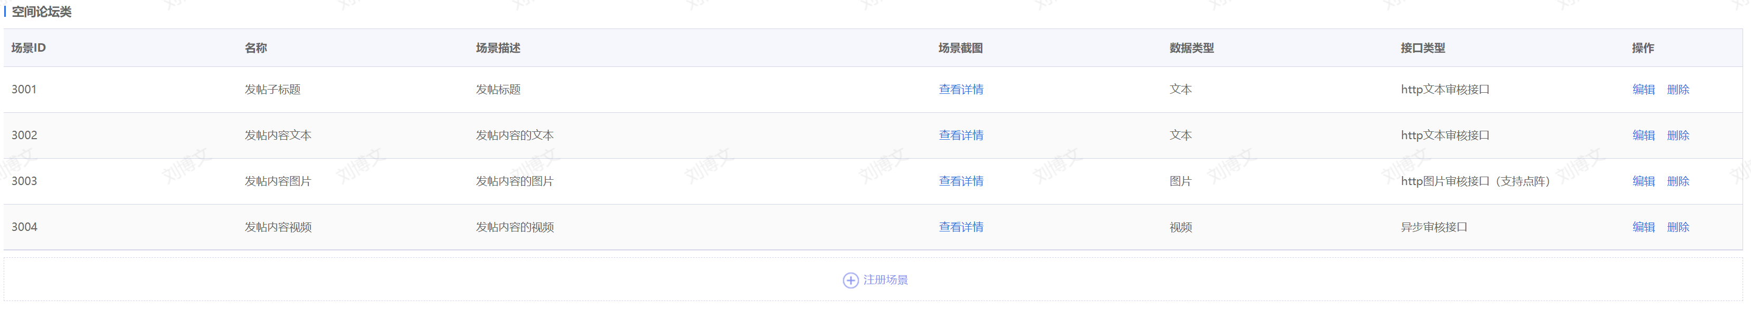Click the 注册场景 link text

point(885,280)
